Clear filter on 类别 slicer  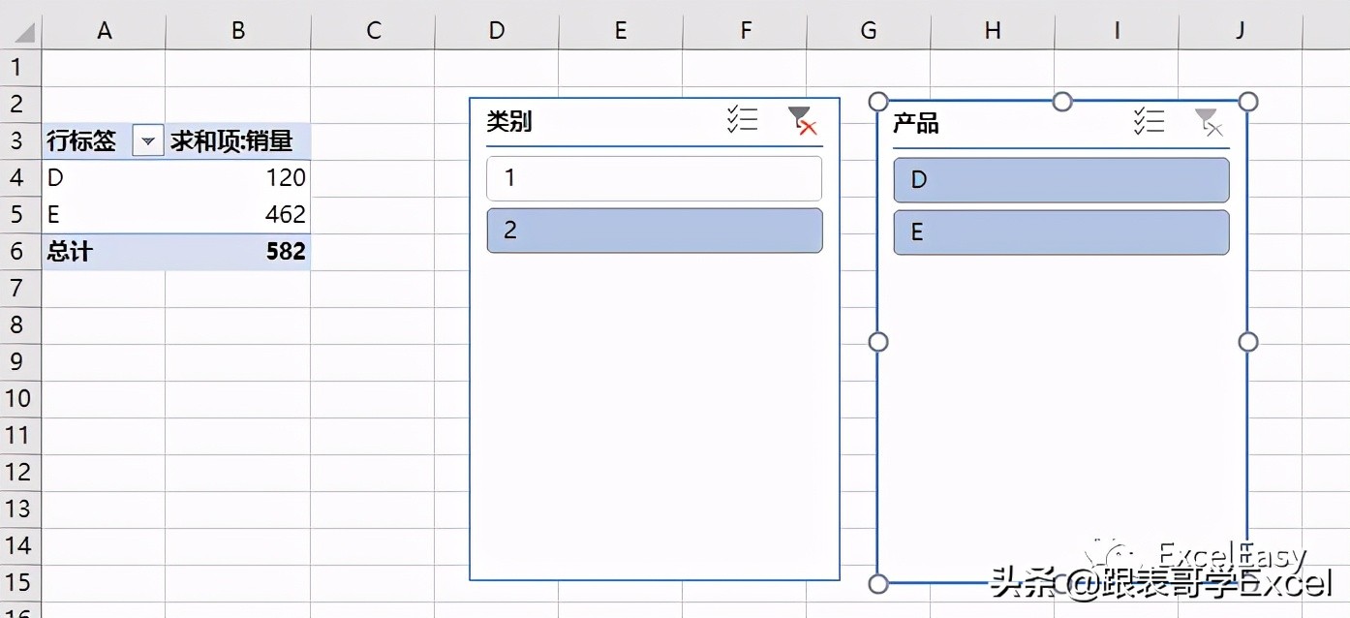pos(802,121)
